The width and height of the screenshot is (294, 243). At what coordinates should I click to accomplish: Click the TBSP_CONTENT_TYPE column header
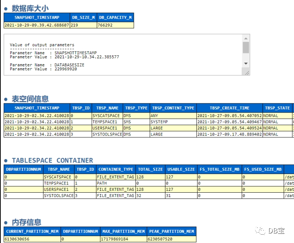click(173, 108)
